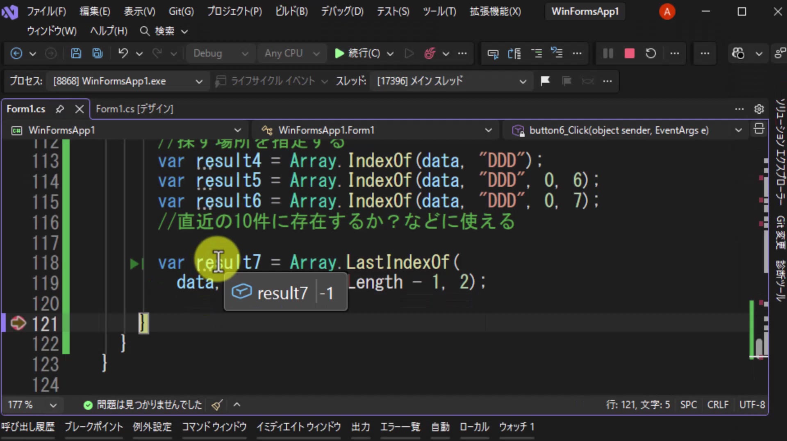This screenshot has width=787, height=441.
Task: Expand the process WinFormsApp1.exe dropdown
Action: pos(128,81)
